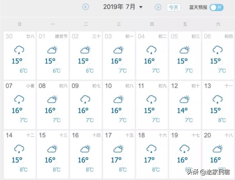Click the 六 Saturday column header

pyautogui.click(x=218, y=24)
